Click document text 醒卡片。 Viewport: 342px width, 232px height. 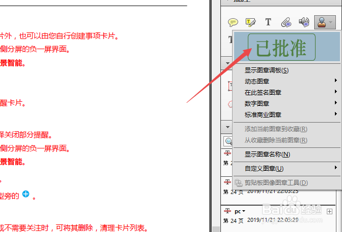13,103
